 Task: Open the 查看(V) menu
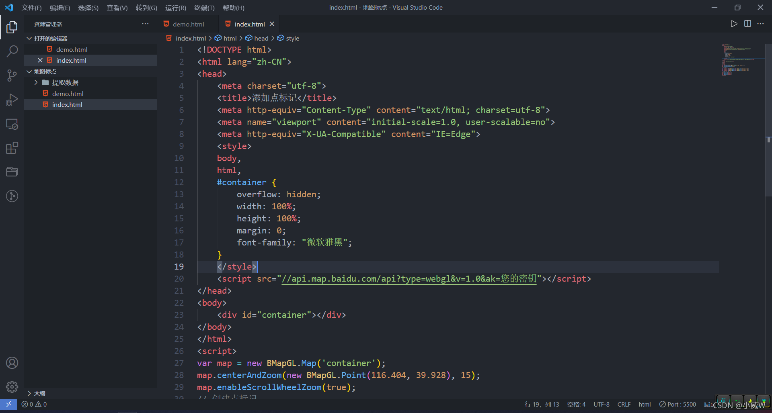117,8
